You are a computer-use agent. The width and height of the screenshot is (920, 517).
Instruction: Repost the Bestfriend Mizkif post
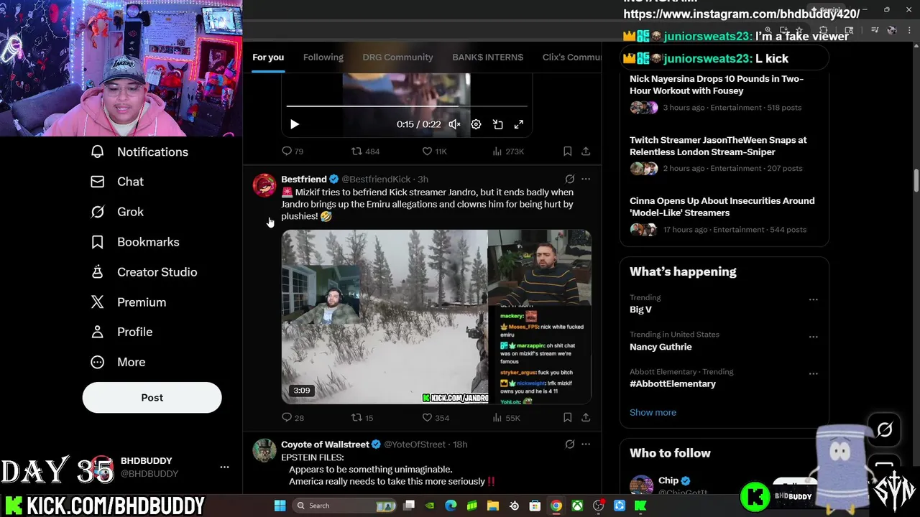[x=362, y=417]
